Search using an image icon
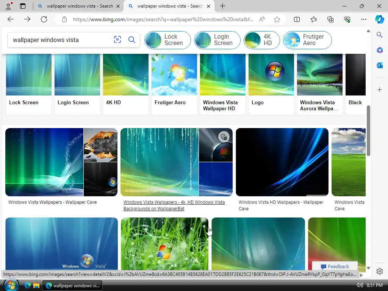The image size is (388, 291). (117, 39)
